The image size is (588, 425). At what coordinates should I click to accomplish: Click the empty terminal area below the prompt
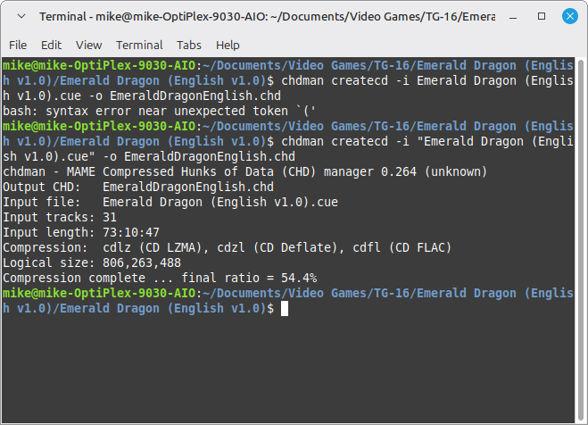(294, 366)
